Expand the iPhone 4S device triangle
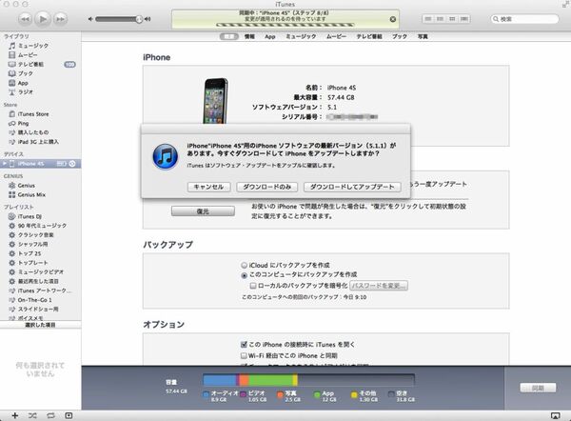The height and width of the screenshot is (421, 571). pos(5,164)
